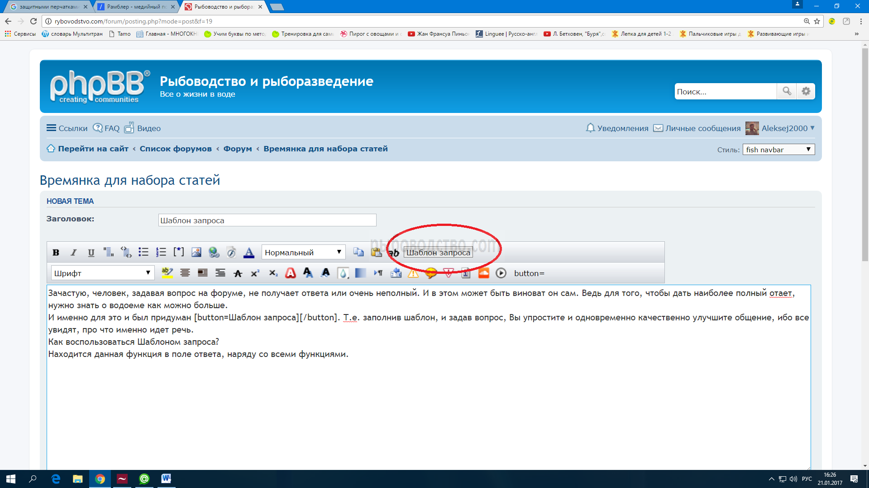Click the play media BBCode icon
Viewport: 869px width, 488px height.
[x=501, y=273]
